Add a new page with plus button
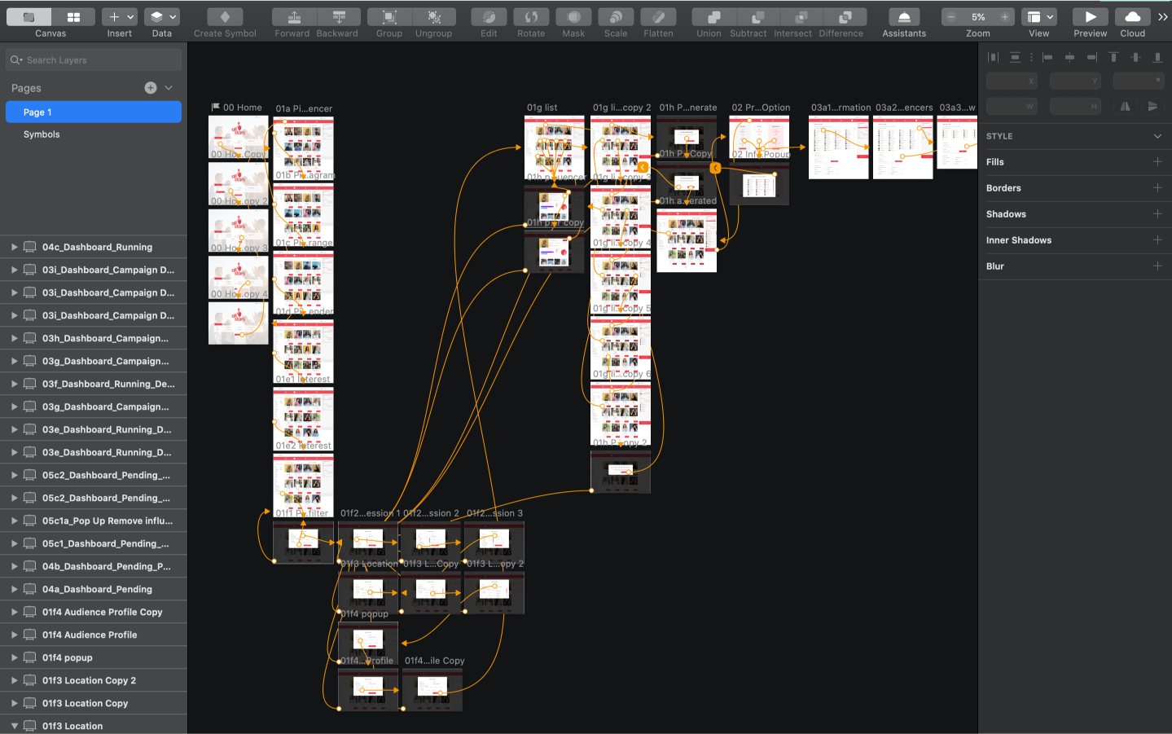The width and height of the screenshot is (1172, 734). [x=151, y=88]
